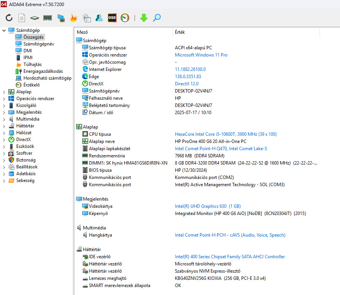
Task: Click the Rendszermemória RAM icon
Action: (x=85, y=155)
